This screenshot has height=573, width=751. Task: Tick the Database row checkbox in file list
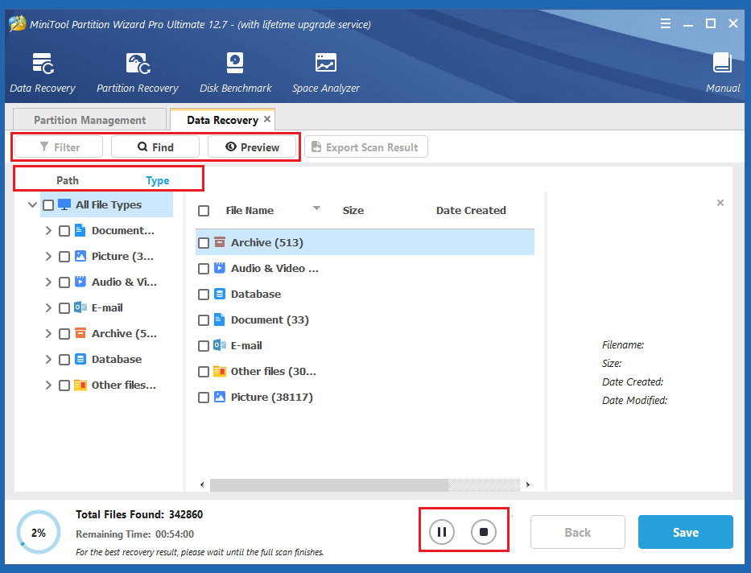pos(204,295)
